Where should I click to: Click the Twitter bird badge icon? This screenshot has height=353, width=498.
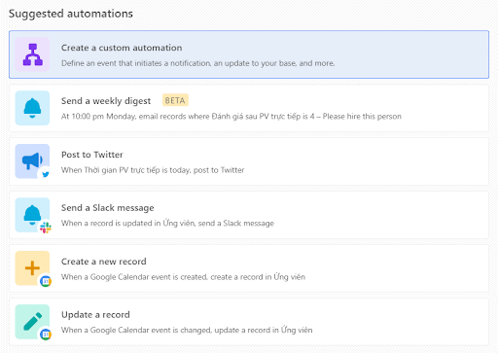point(46,174)
